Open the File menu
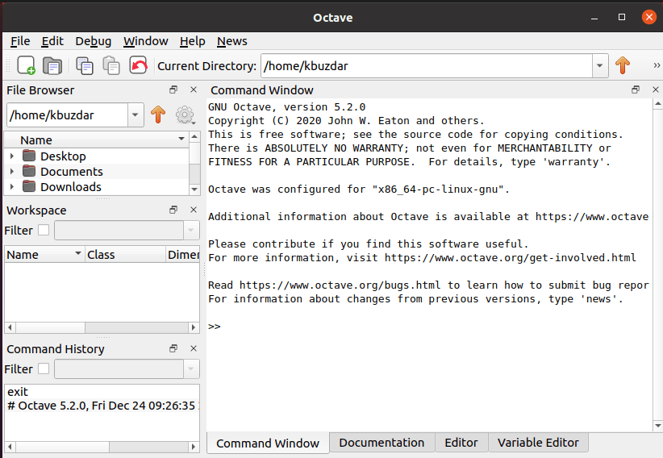 click(20, 41)
